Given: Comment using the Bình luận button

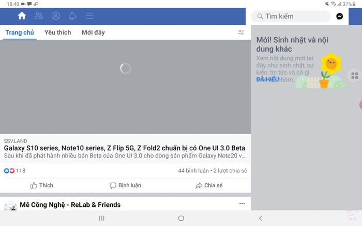Looking at the screenshot, I should click(x=125, y=185).
